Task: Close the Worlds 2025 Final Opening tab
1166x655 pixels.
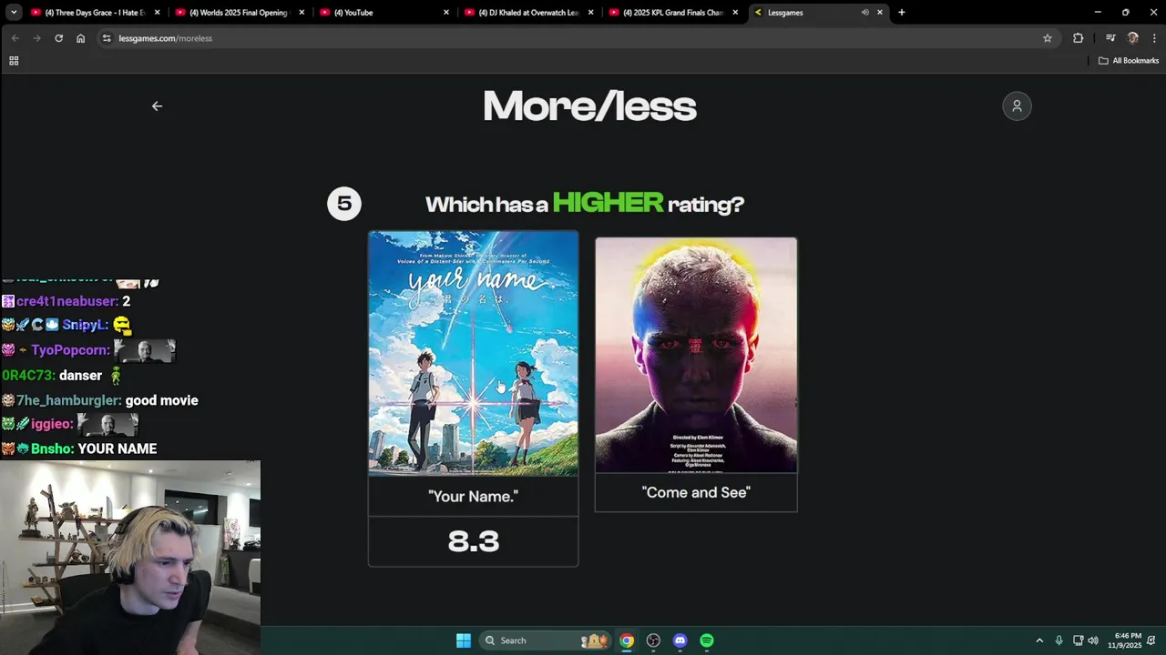Action: 302,13
